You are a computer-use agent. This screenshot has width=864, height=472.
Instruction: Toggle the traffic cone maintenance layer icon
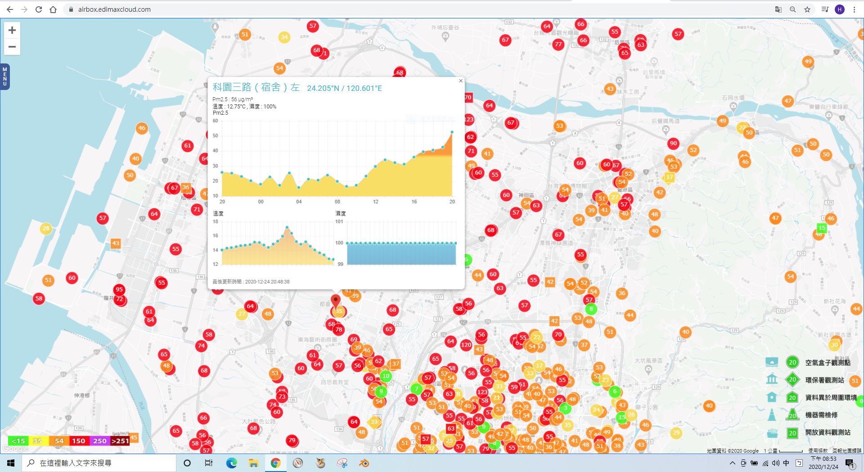tap(772, 414)
